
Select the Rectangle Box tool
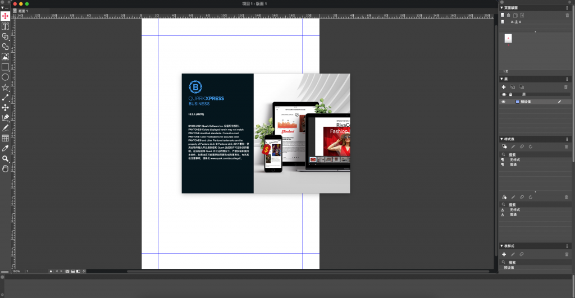click(x=5, y=67)
